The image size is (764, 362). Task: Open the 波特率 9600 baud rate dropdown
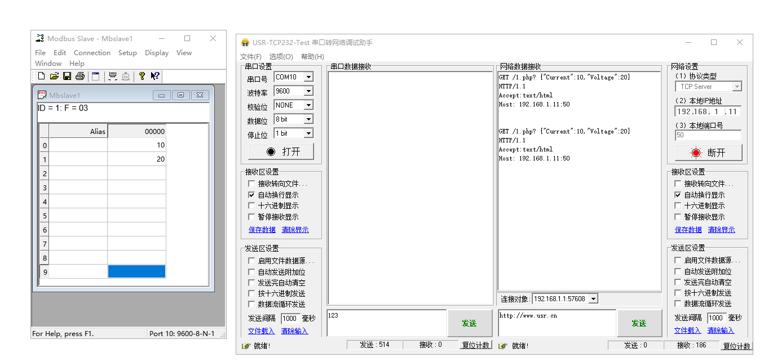coord(308,91)
